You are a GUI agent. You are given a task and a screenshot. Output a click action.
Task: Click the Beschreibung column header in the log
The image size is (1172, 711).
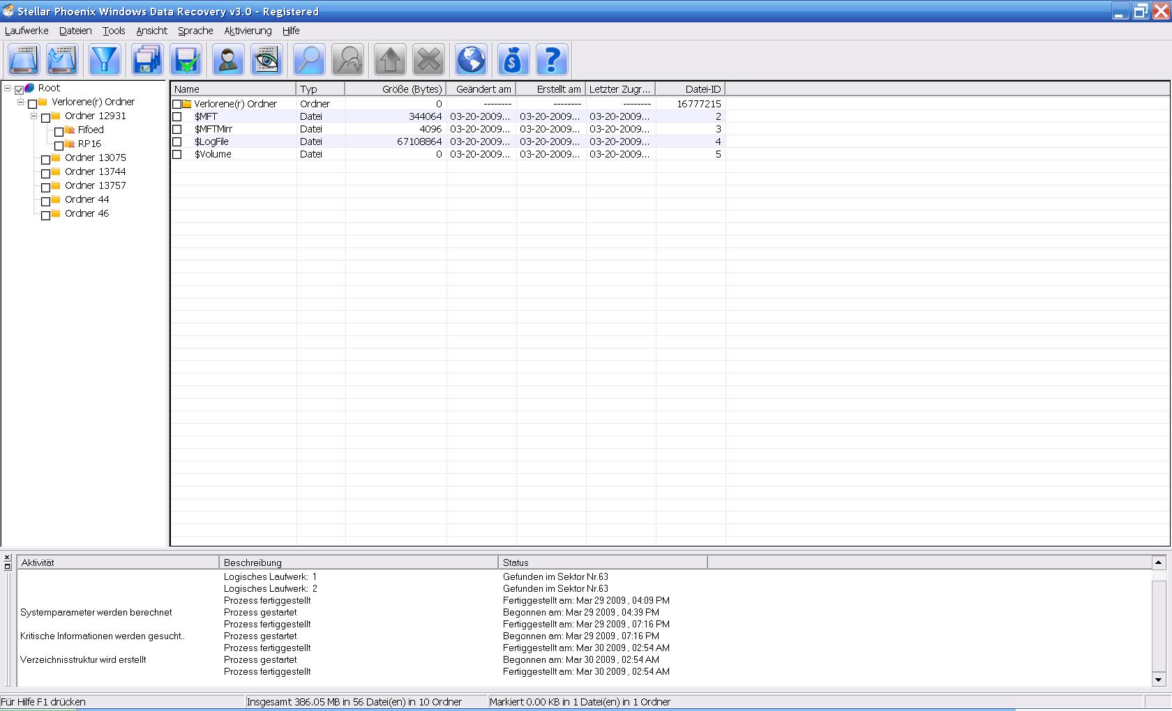359,563
